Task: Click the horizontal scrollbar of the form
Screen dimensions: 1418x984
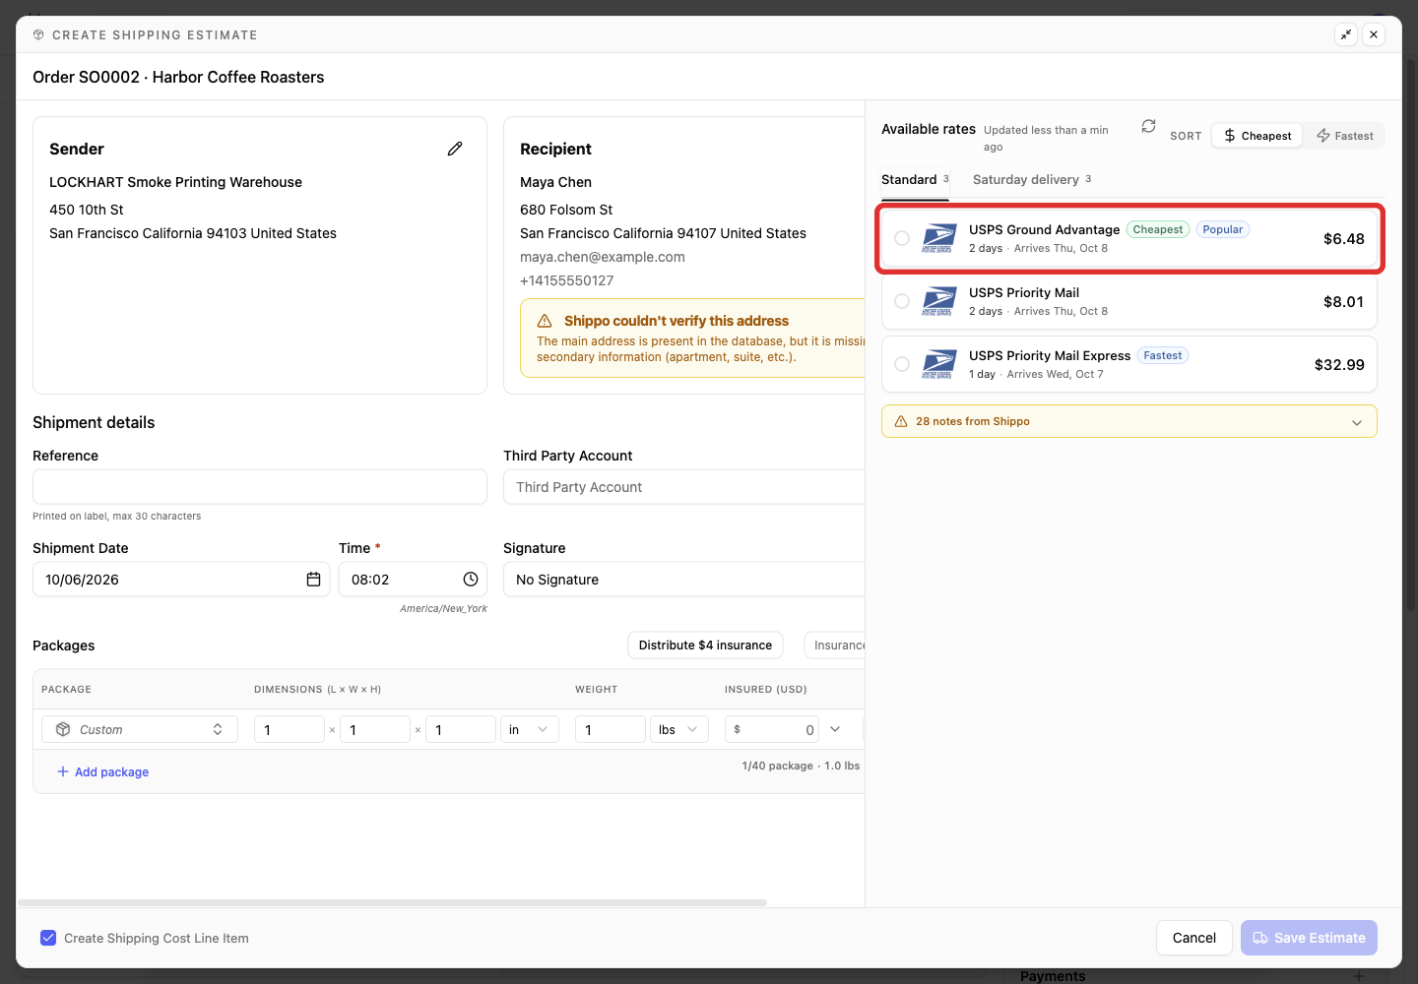Action: tap(392, 902)
